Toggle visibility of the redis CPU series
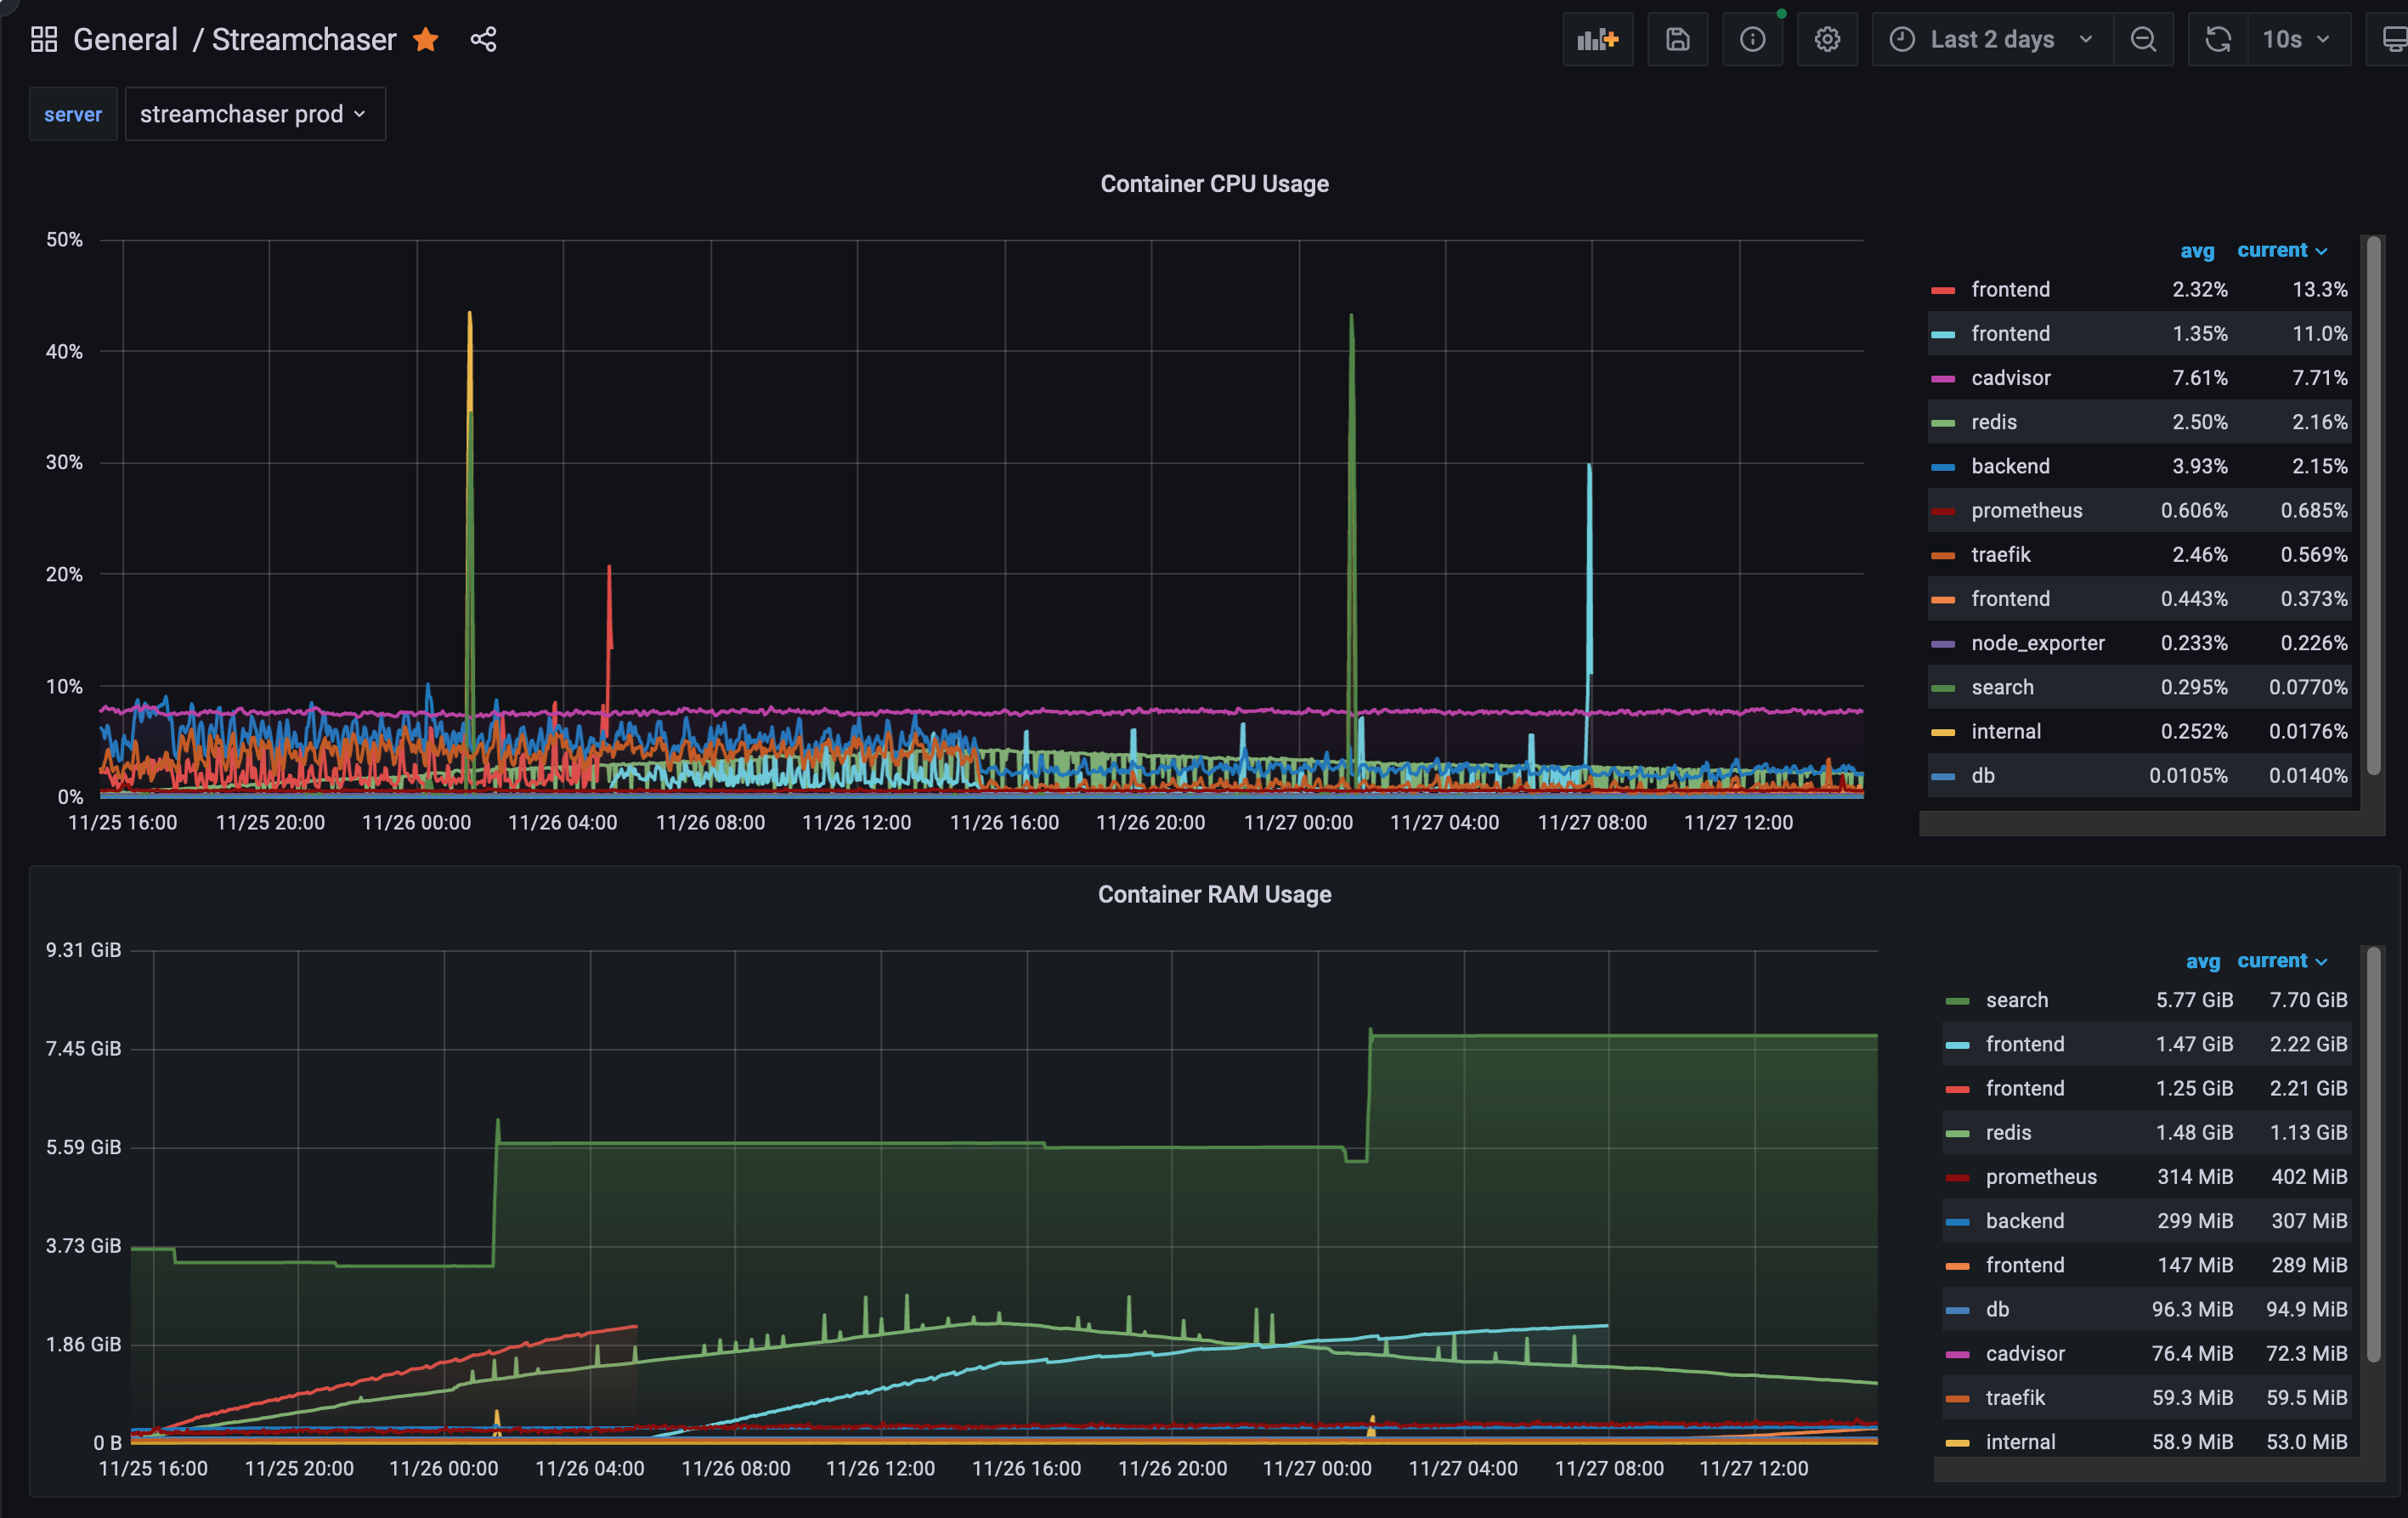This screenshot has width=2408, height=1518. click(1993, 421)
